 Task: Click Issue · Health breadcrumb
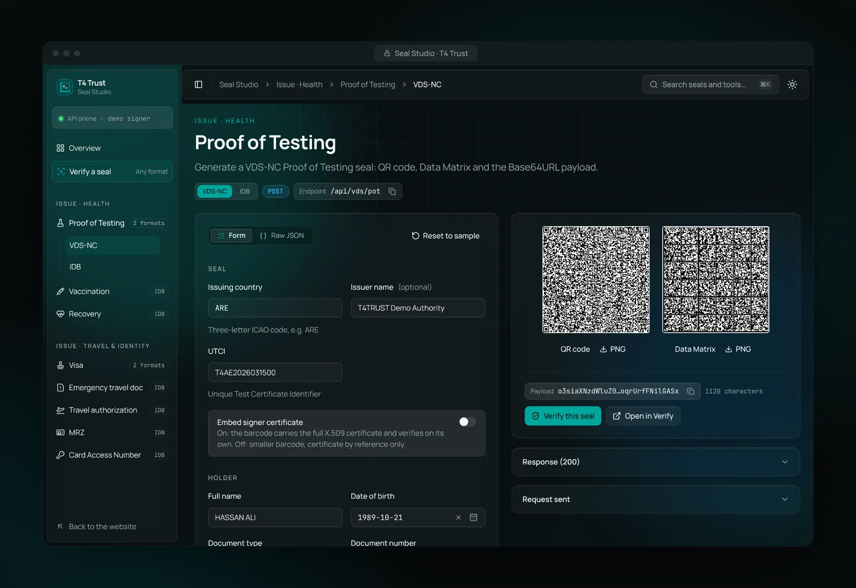click(x=299, y=84)
